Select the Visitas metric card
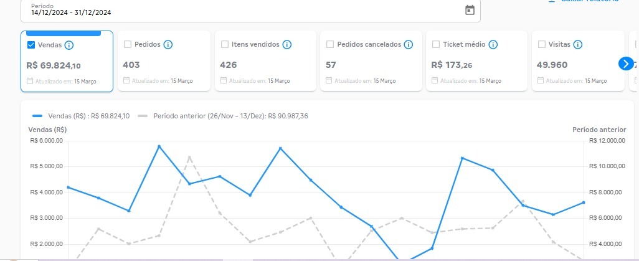Viewport: 639px width, 261px height. [576, 62]
